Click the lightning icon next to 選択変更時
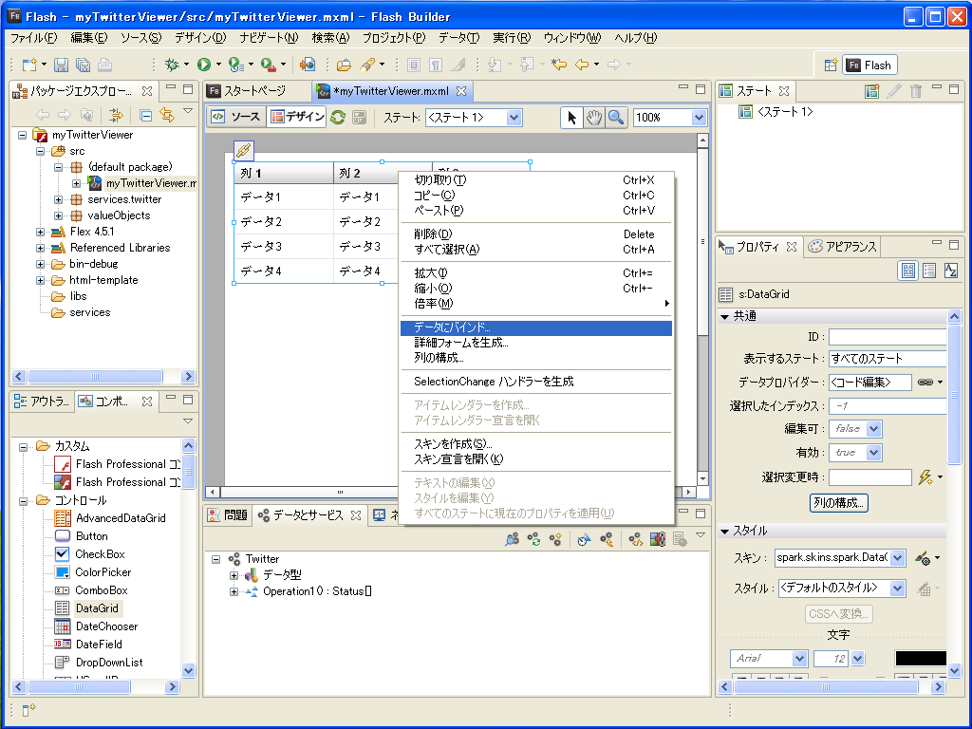The image size is (972, 729). [x=925, y=477]
